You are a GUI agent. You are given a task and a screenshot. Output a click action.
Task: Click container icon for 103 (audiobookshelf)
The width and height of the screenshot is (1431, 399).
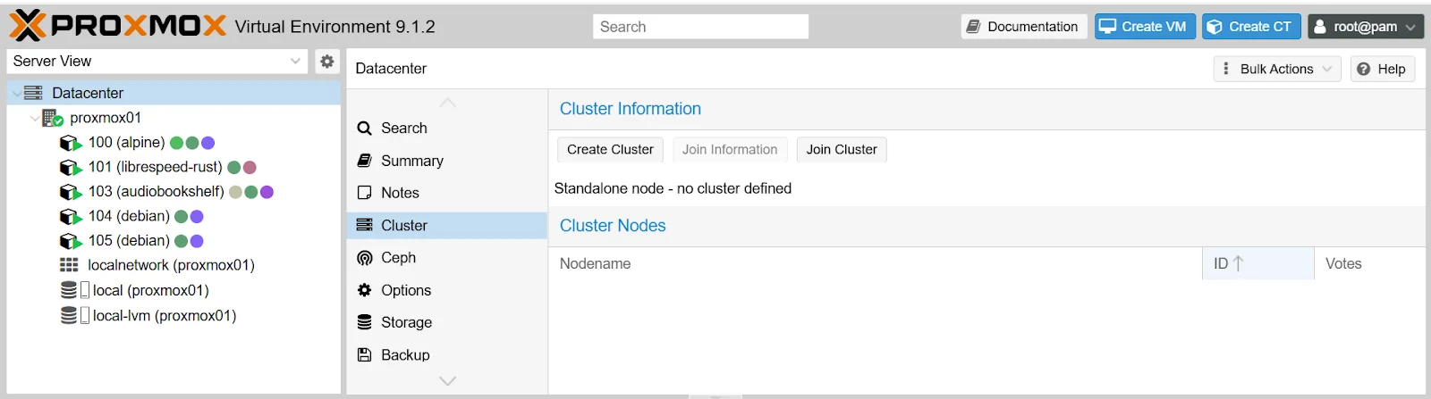click(x=70, y=192)
